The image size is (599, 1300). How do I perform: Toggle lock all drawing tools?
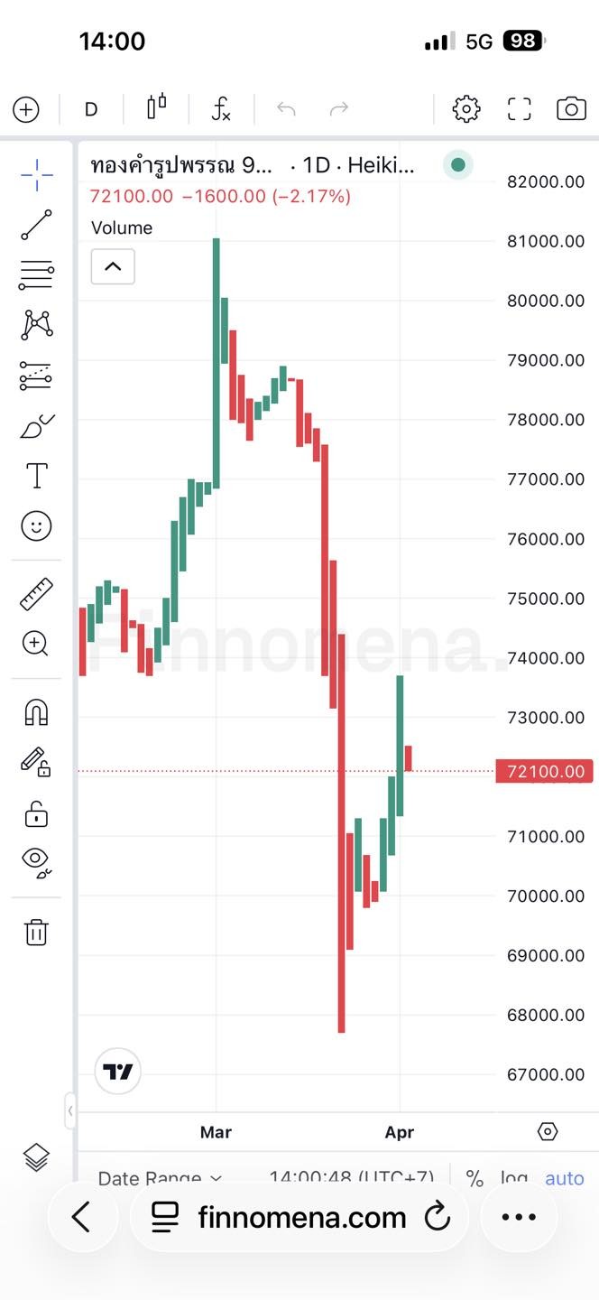36,814
